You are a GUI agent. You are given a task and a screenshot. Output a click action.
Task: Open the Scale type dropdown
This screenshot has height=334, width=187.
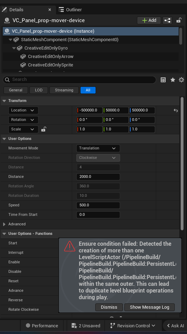coord(23,129)
